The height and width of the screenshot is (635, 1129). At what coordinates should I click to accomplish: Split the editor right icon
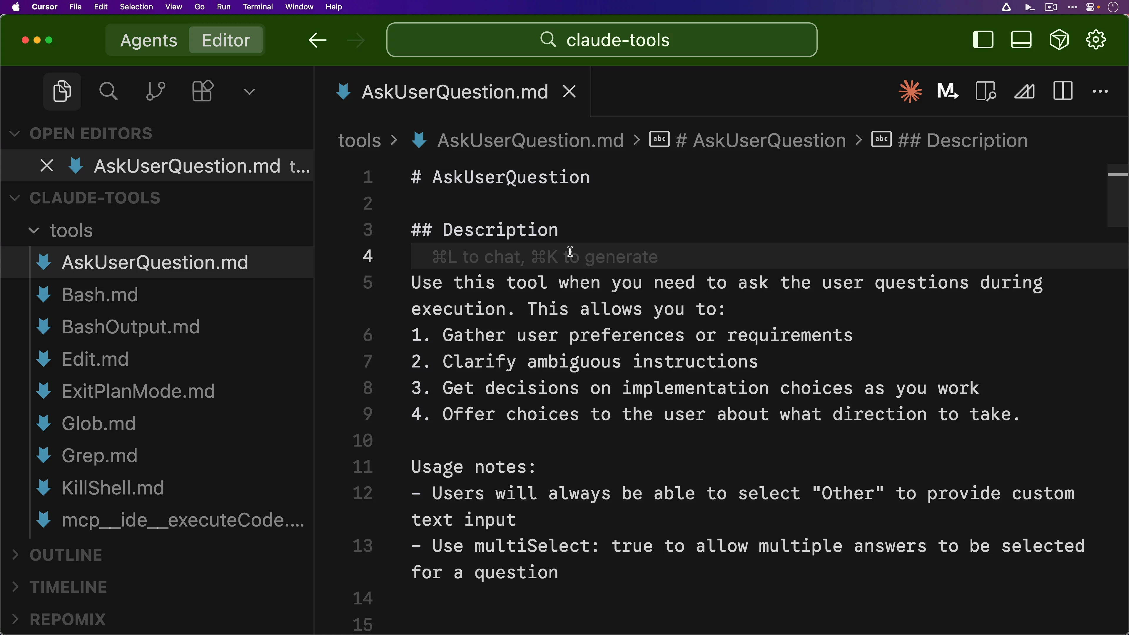click(x=1062, y=91)
